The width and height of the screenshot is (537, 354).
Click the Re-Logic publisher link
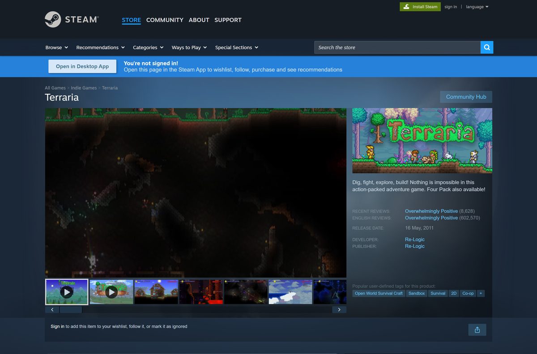click(415, 246)
